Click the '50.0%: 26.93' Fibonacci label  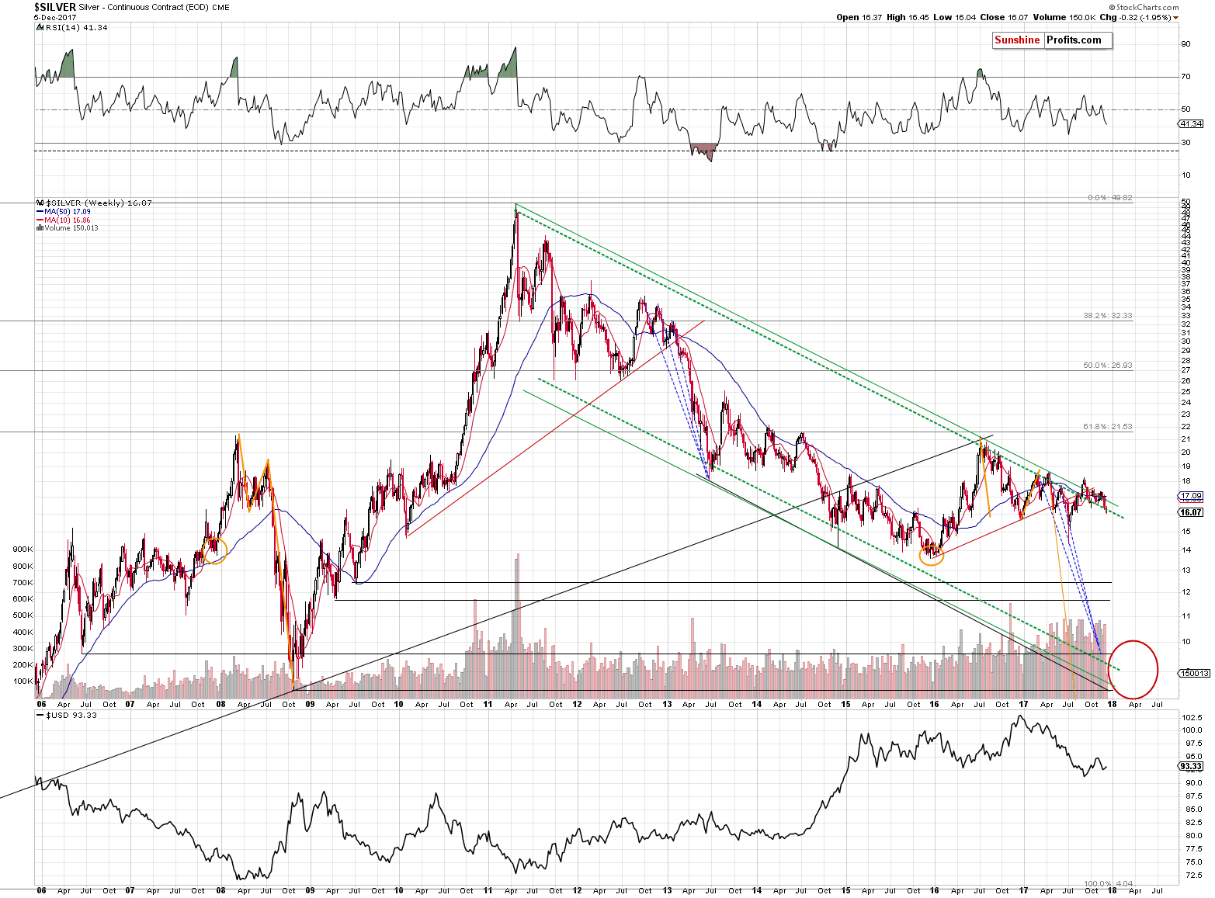1108,365
